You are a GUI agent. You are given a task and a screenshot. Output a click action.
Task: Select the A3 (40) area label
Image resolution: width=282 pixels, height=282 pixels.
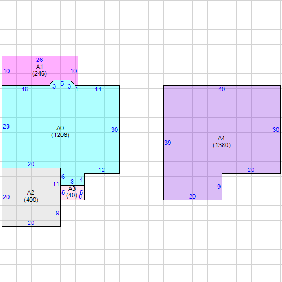point(72,192)
